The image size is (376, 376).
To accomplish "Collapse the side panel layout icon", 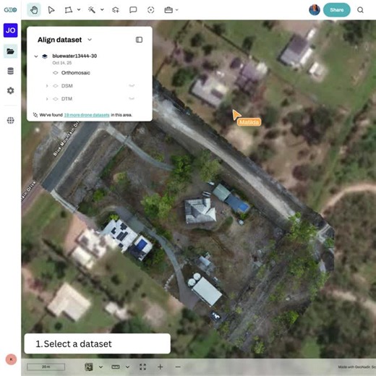I will (x=139, y=40).
